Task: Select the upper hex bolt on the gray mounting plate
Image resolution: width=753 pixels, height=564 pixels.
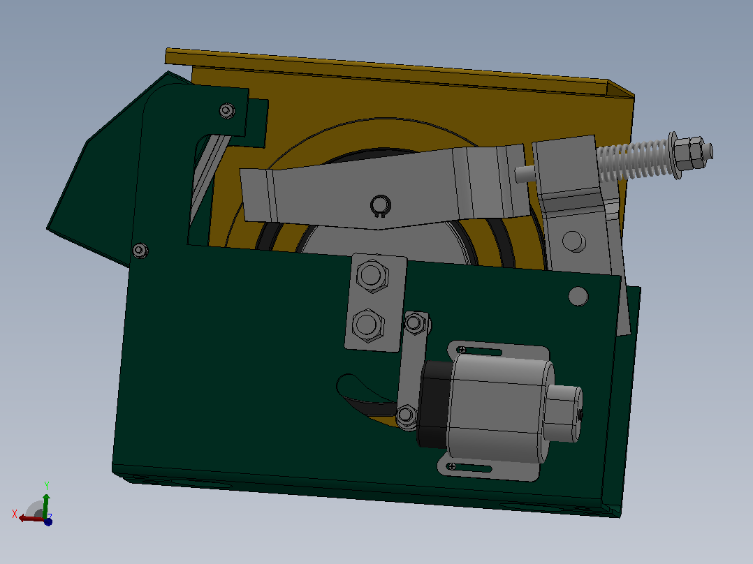Action: pos(372,276)
